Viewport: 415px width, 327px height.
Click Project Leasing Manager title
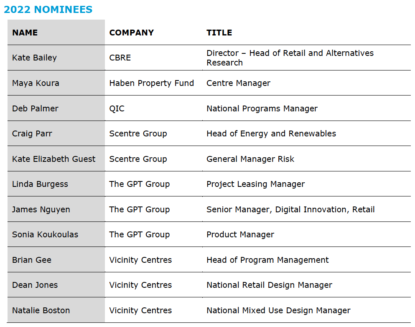point(256,184)
